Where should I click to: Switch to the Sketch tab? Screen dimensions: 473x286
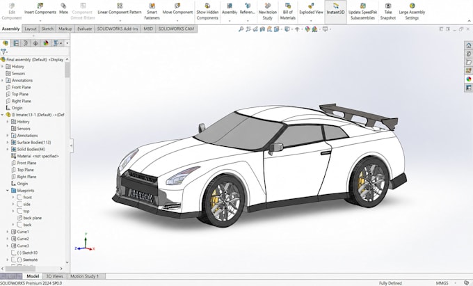point(47,29)
